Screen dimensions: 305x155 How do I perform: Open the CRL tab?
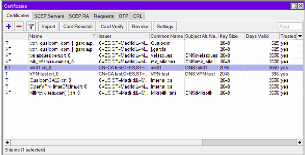pos(138,16)
